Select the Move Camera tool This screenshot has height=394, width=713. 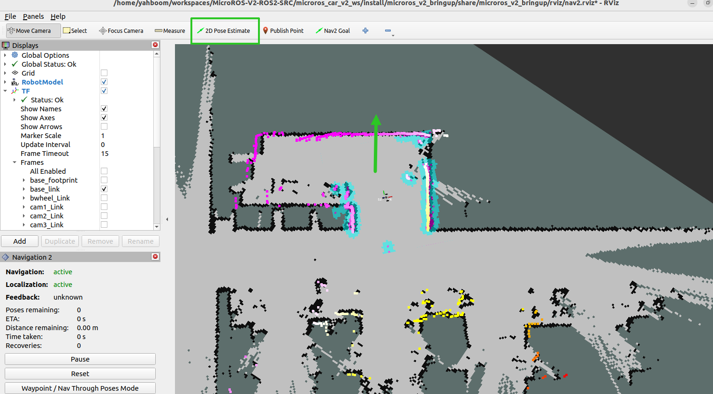tap(33, 31)
